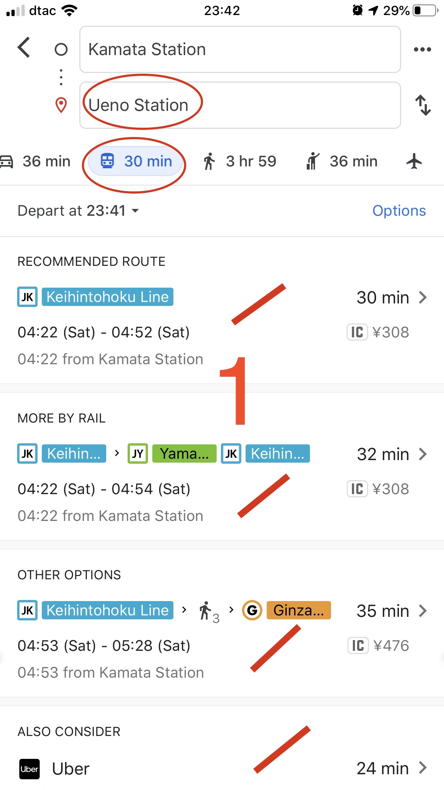
Task: Tap the Uber logo icon
Action: (x=29, y=769)
